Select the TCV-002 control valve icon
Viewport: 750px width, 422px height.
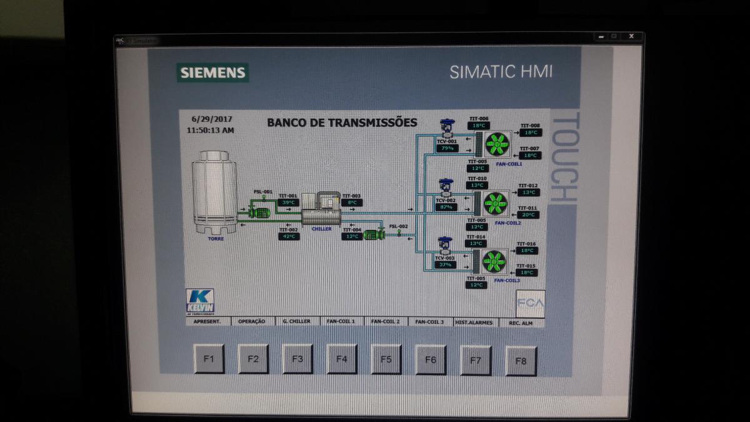(446, 188)
